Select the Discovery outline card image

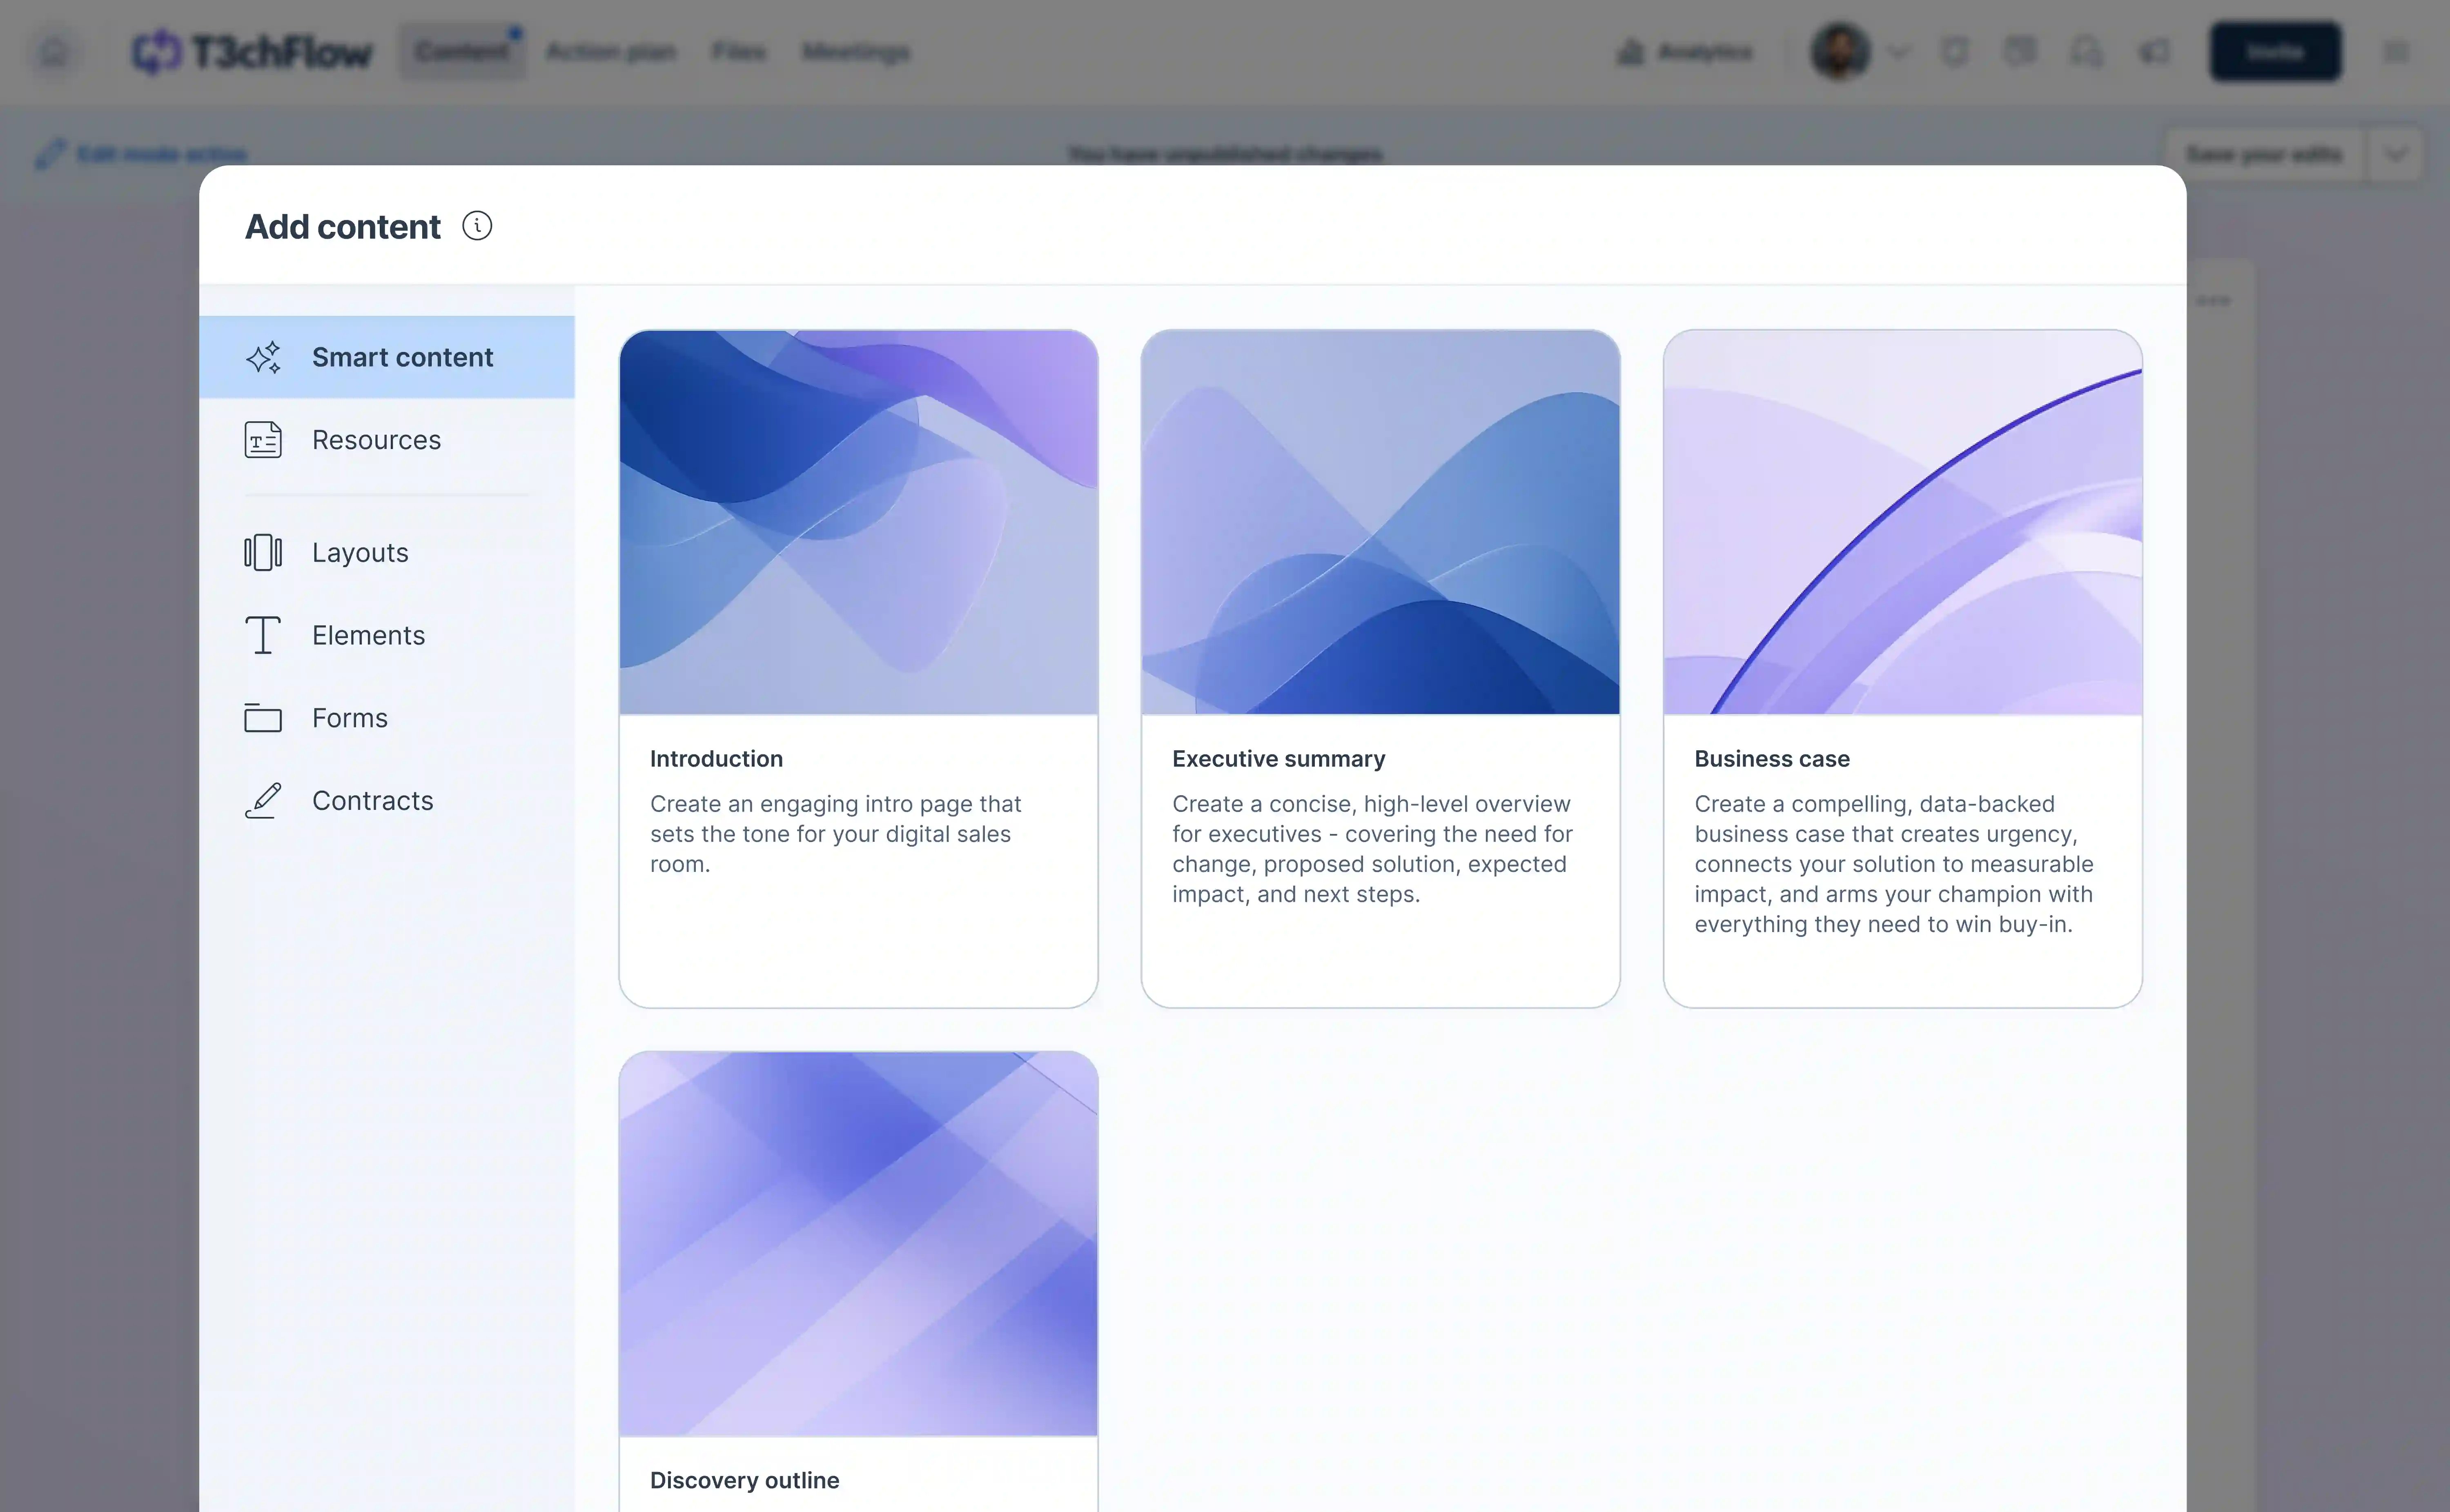(858, 1243)
